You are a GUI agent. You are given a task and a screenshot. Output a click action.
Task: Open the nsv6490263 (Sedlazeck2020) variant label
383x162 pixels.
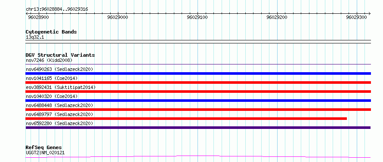[x=59, y=69]
